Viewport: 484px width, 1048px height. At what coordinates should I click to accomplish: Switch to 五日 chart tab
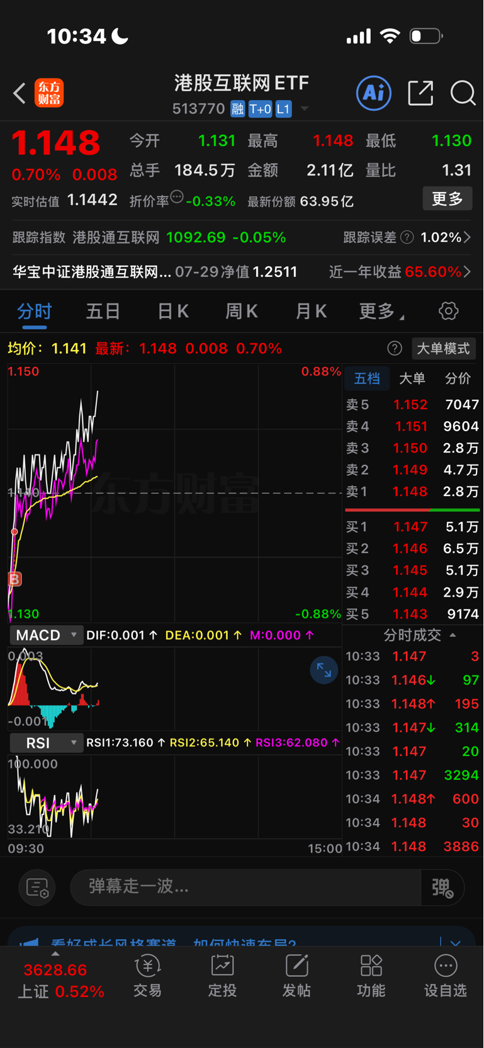pyautogui.click(x=103, y=312)
